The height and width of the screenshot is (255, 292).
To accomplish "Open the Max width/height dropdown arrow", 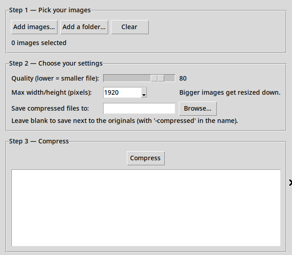I will click(144, 92).
